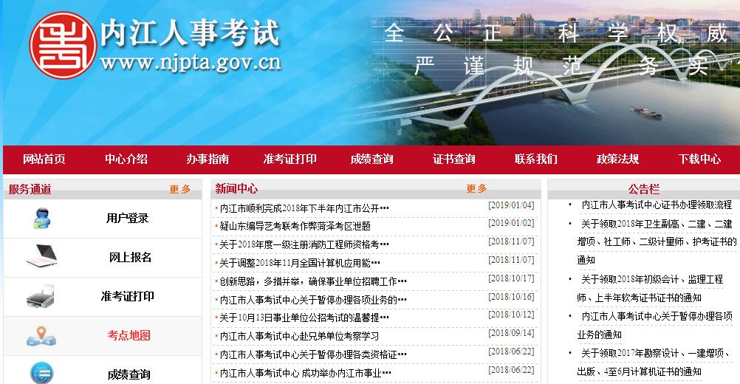This screenshot has height=384, width=740.
Task: Click 更多 in the 服务通道 header
Action: pos(180,189)
